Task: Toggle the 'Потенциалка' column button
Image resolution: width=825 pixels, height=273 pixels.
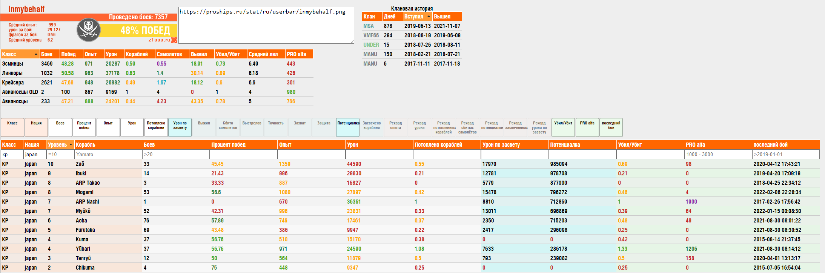Action: pos(348,127)
